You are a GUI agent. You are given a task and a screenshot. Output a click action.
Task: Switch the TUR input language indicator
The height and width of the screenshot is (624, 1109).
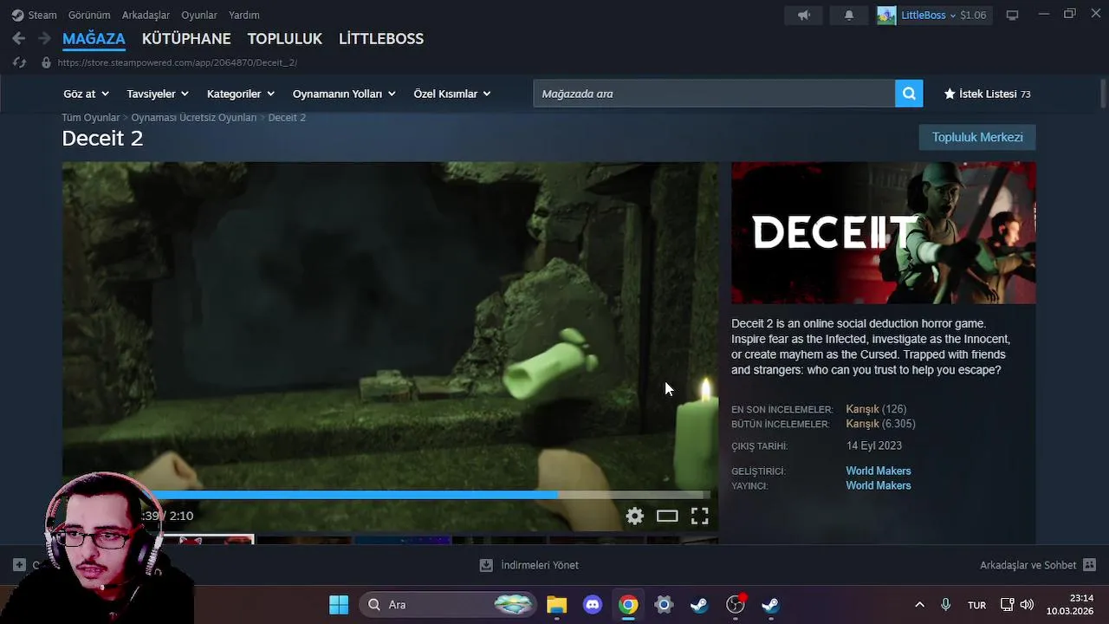coord(976,605)
